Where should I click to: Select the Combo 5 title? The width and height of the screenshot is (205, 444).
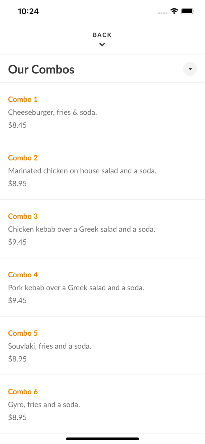coord(23,333)
